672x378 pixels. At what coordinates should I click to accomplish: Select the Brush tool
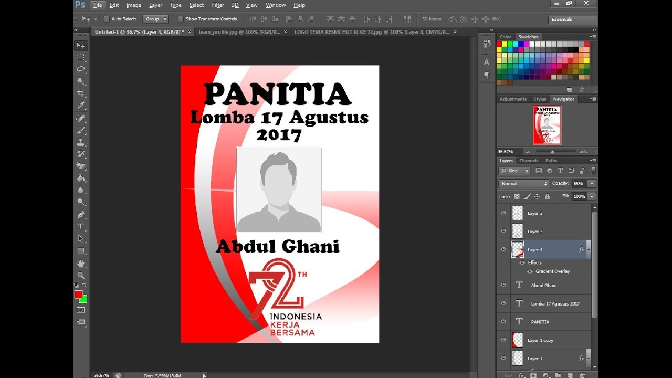(81, 130)
